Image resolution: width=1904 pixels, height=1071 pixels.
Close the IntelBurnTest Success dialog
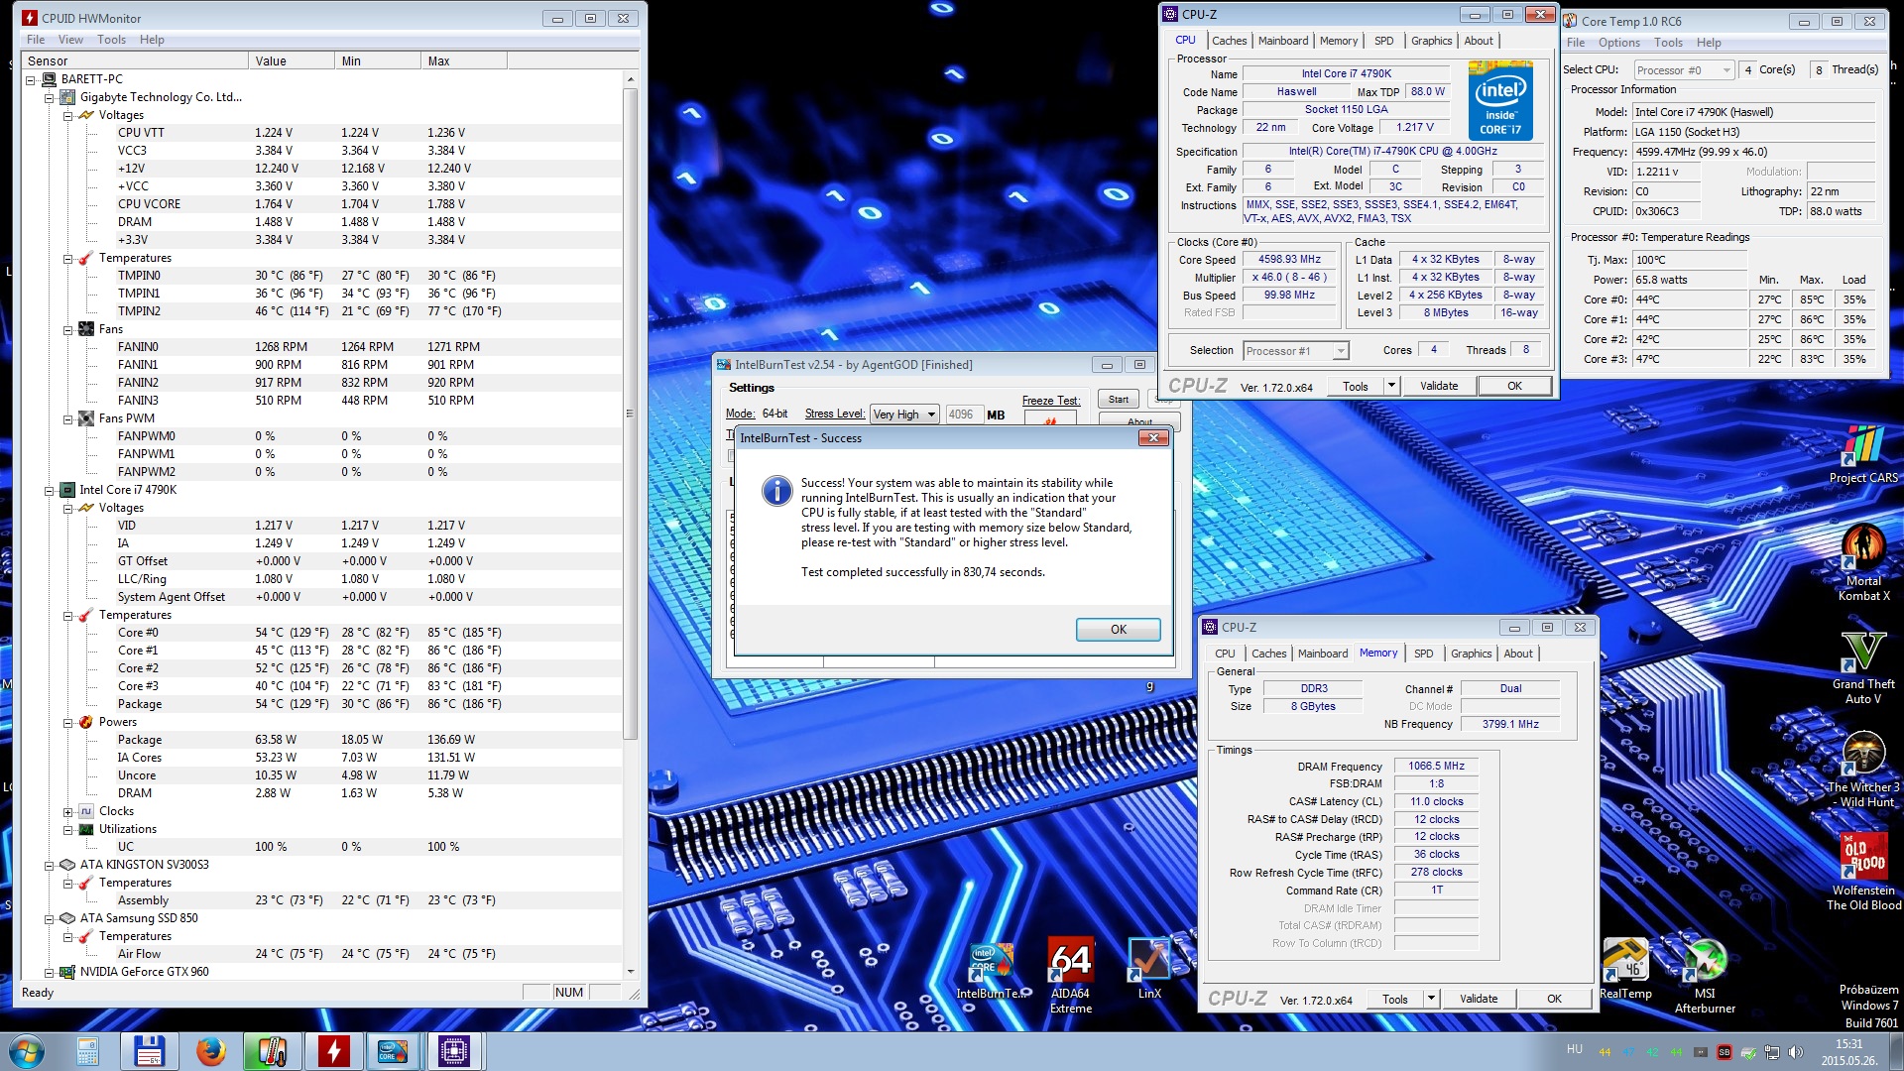(x=1153, y=437)
